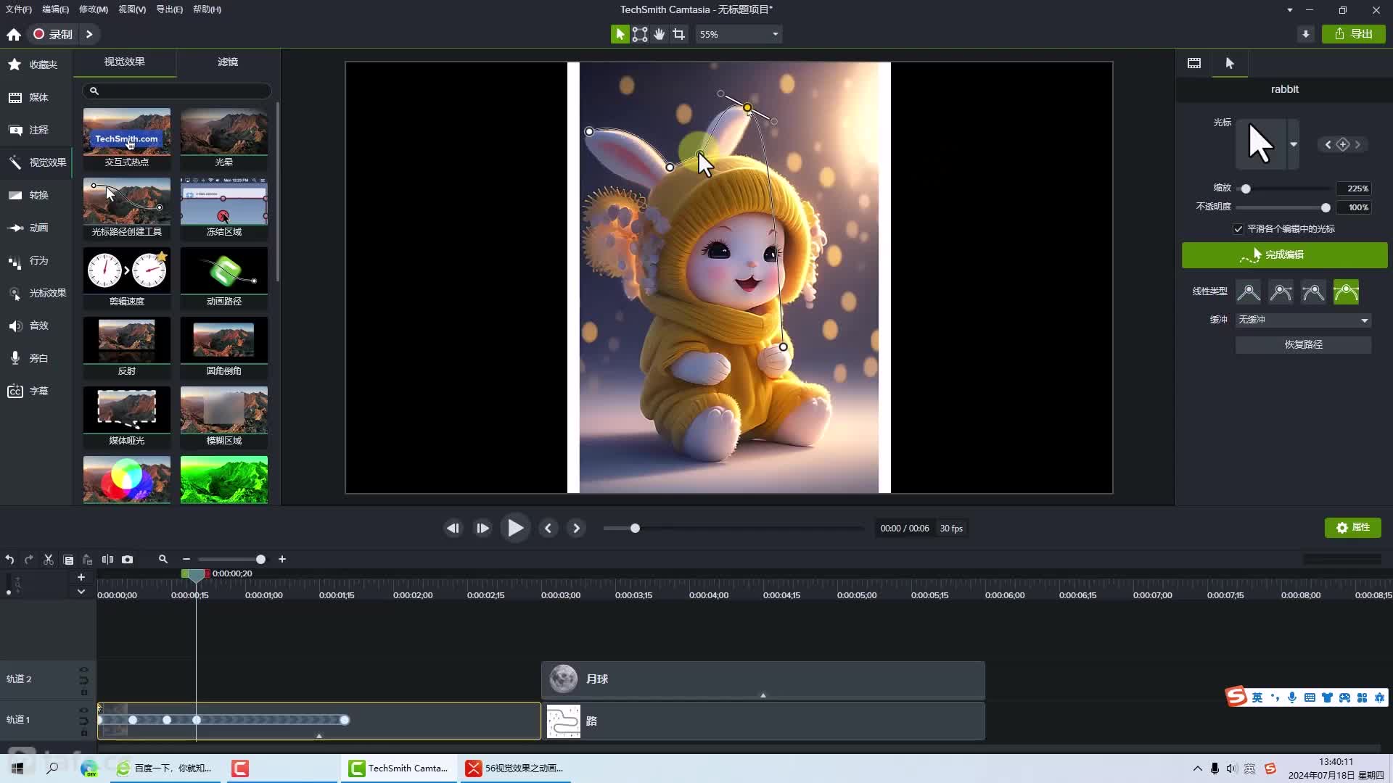1393x783 pixels.
Task: Add cursor keyframe diamond button
Action: (1343, 144)
